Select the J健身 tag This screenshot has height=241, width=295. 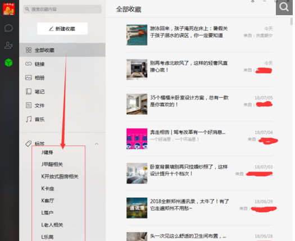pos(47,152)
